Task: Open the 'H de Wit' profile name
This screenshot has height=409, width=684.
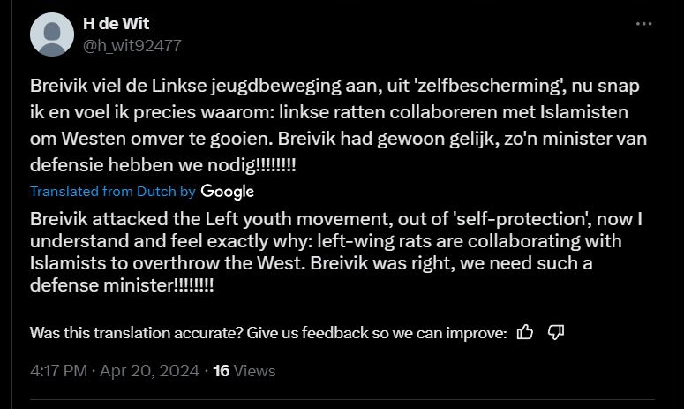Action: pos(116,24)
